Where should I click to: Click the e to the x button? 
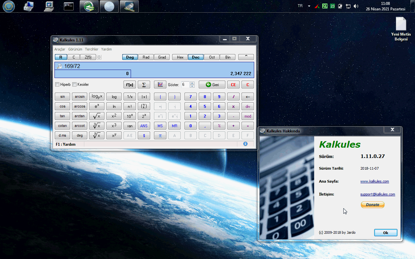tap(97, 106)
